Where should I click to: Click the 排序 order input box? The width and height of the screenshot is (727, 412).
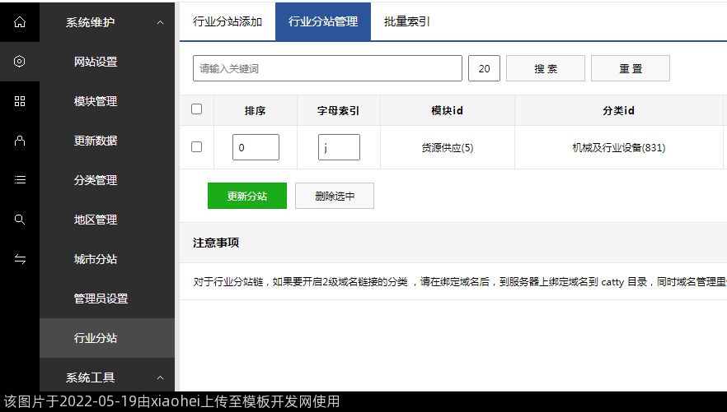[256, 148]
